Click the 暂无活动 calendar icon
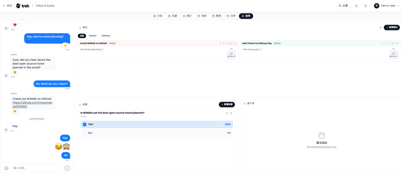 point(322,135)
